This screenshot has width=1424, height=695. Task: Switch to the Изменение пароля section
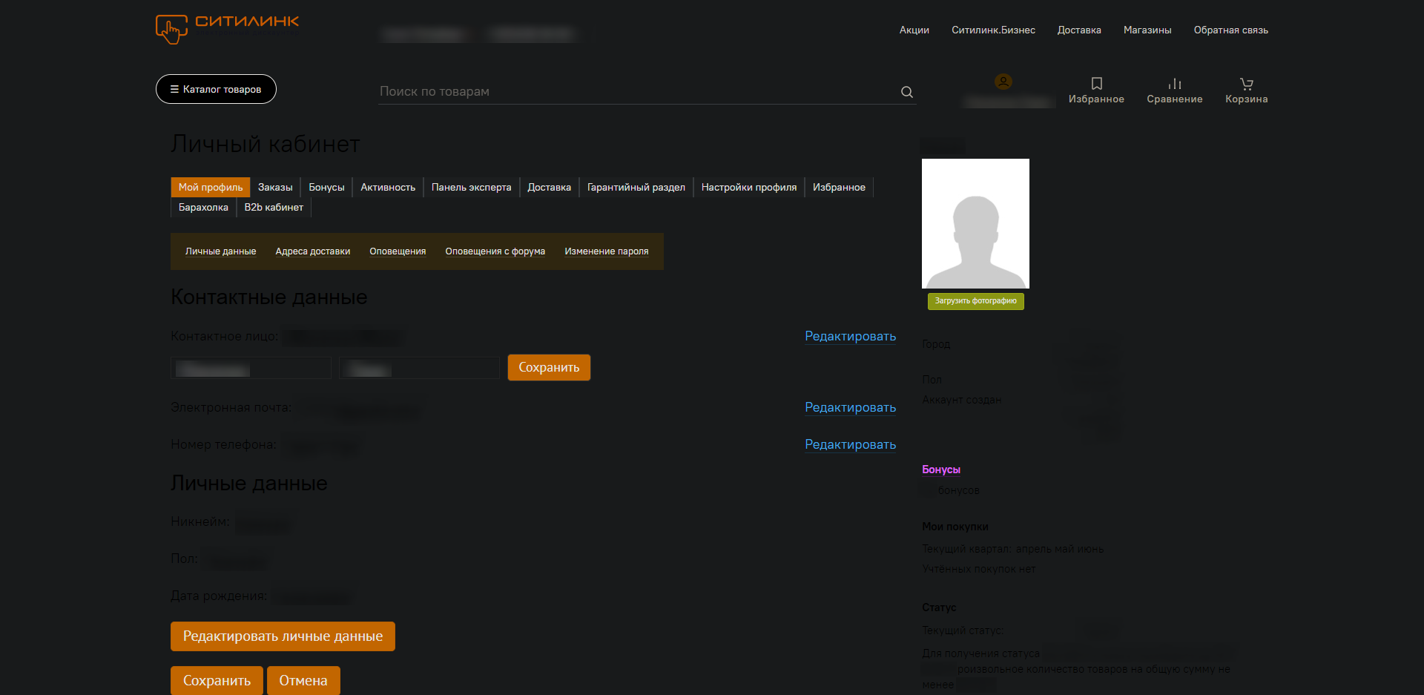606,251
